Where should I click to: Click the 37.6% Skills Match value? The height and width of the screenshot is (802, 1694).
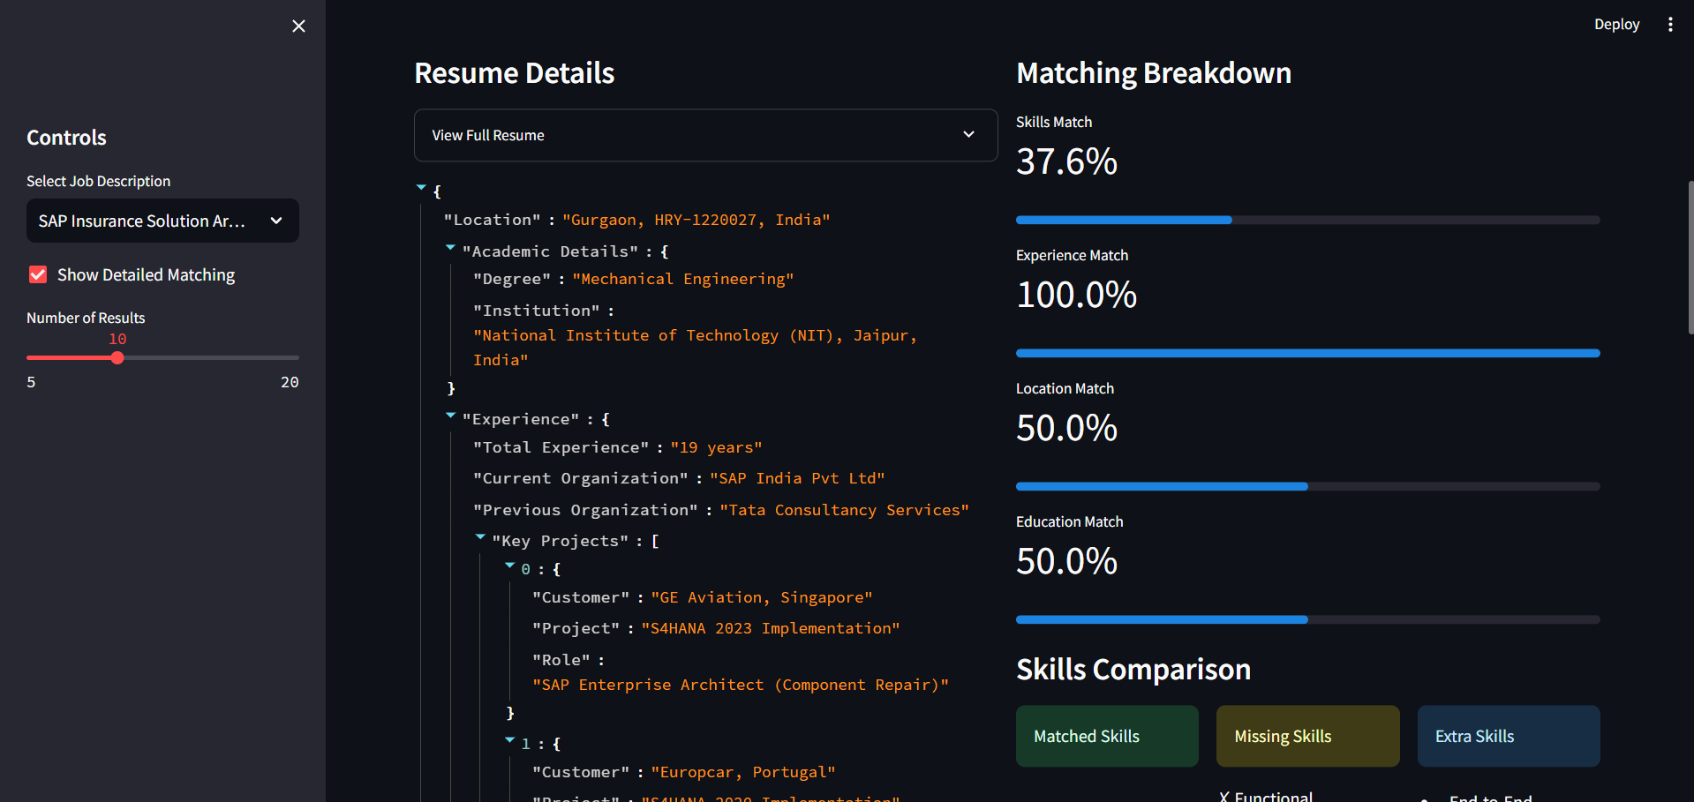(x=1066, y=161)
